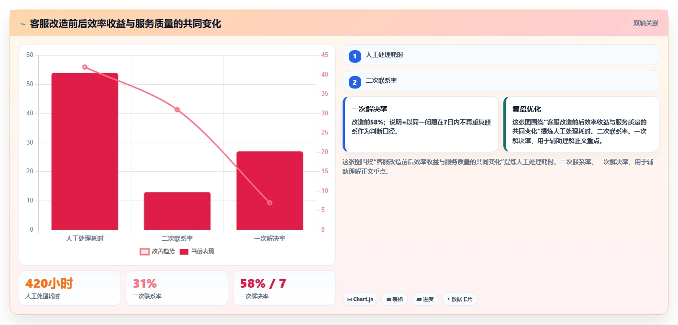Viewport: 678px width, 325px height.
Task: Click the icon in 进度 tag
Action: [419, 300]
